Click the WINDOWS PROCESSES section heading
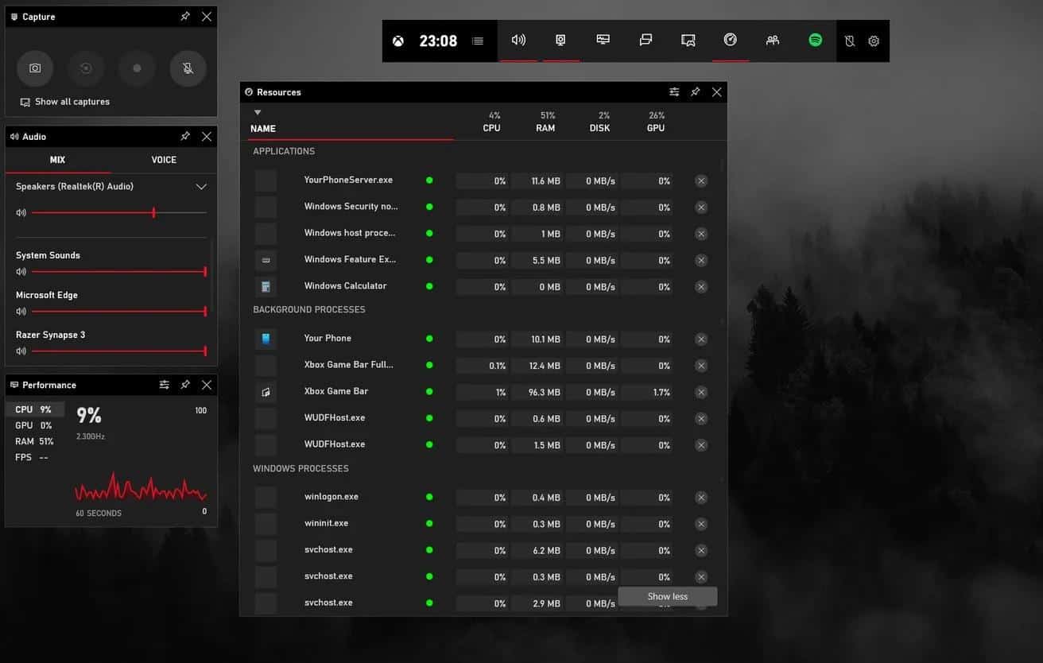This screenshot has height=663, width=1043. click(x=300, y=468)
